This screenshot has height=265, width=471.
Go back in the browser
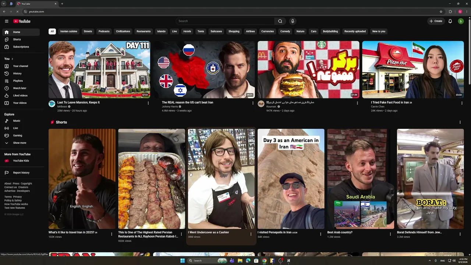click(x=4, y=11)
